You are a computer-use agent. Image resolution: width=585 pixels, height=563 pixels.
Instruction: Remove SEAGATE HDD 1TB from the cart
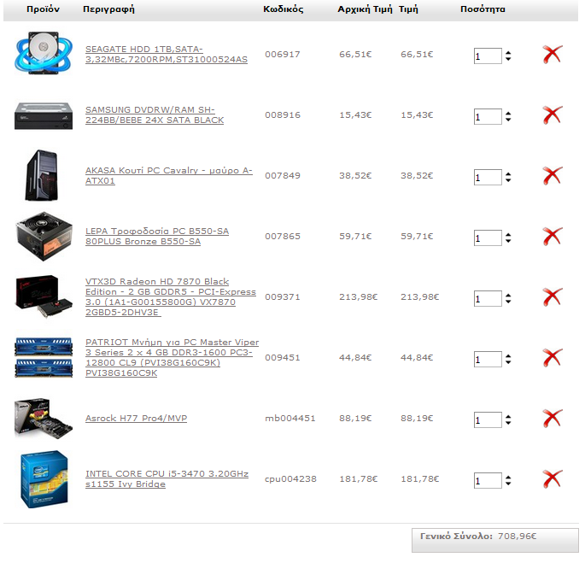click(553, 55)
